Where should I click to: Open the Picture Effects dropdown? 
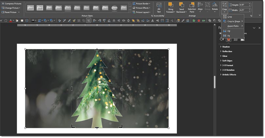(142, 8)
